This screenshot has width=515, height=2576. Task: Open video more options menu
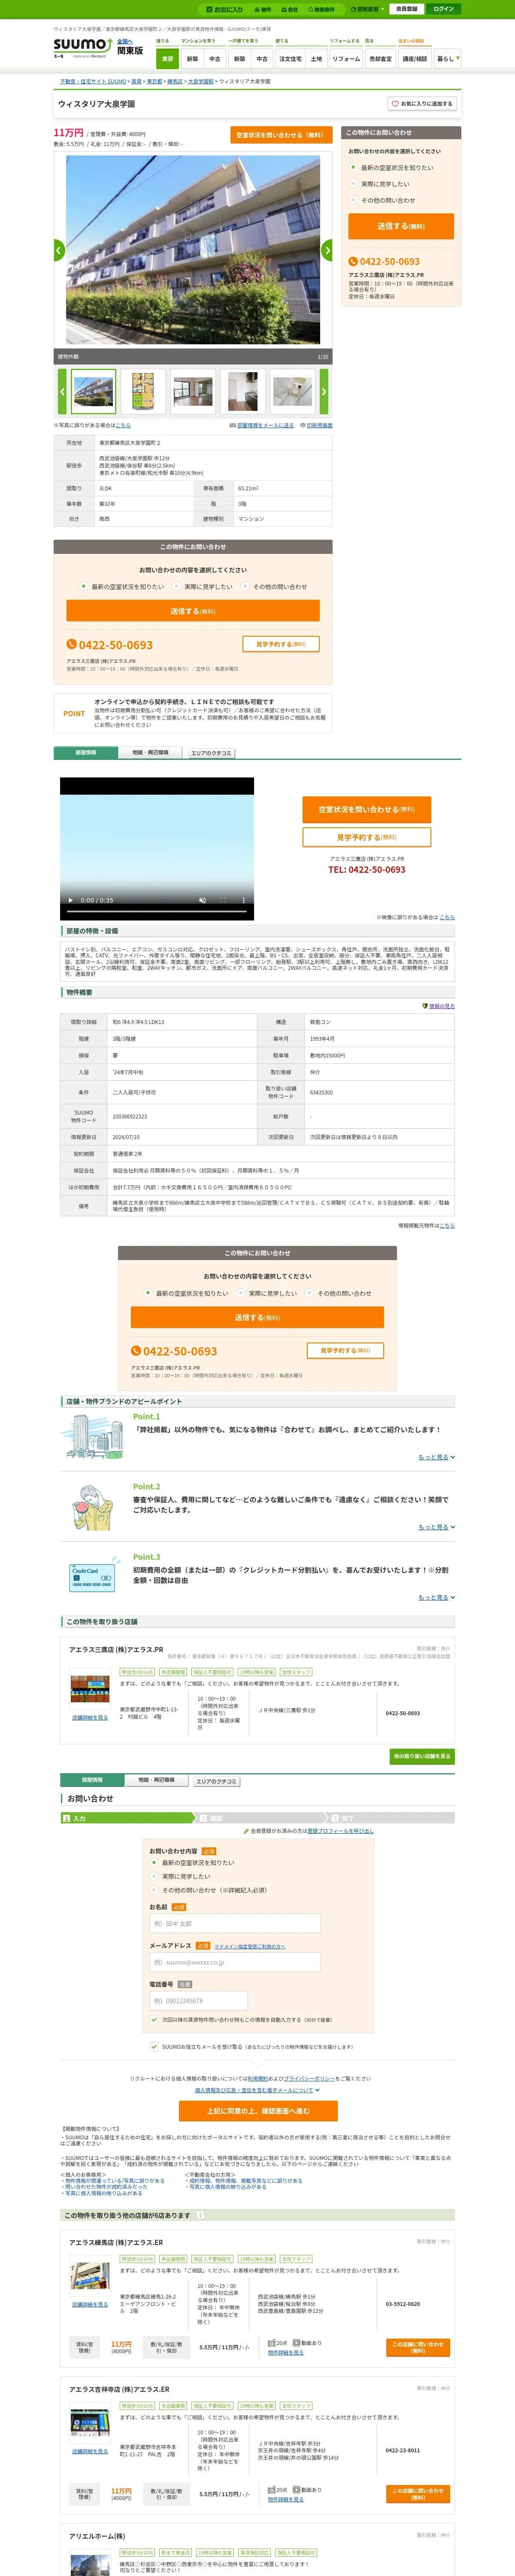(x=244, y=900)
